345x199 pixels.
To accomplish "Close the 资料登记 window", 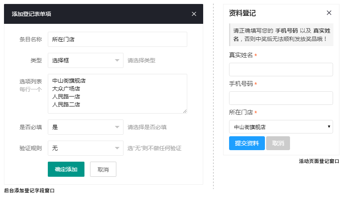I will 329,13.
